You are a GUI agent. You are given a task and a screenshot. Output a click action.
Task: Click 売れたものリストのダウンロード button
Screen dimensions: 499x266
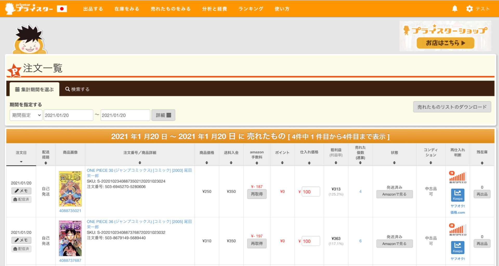click(452, 107)
